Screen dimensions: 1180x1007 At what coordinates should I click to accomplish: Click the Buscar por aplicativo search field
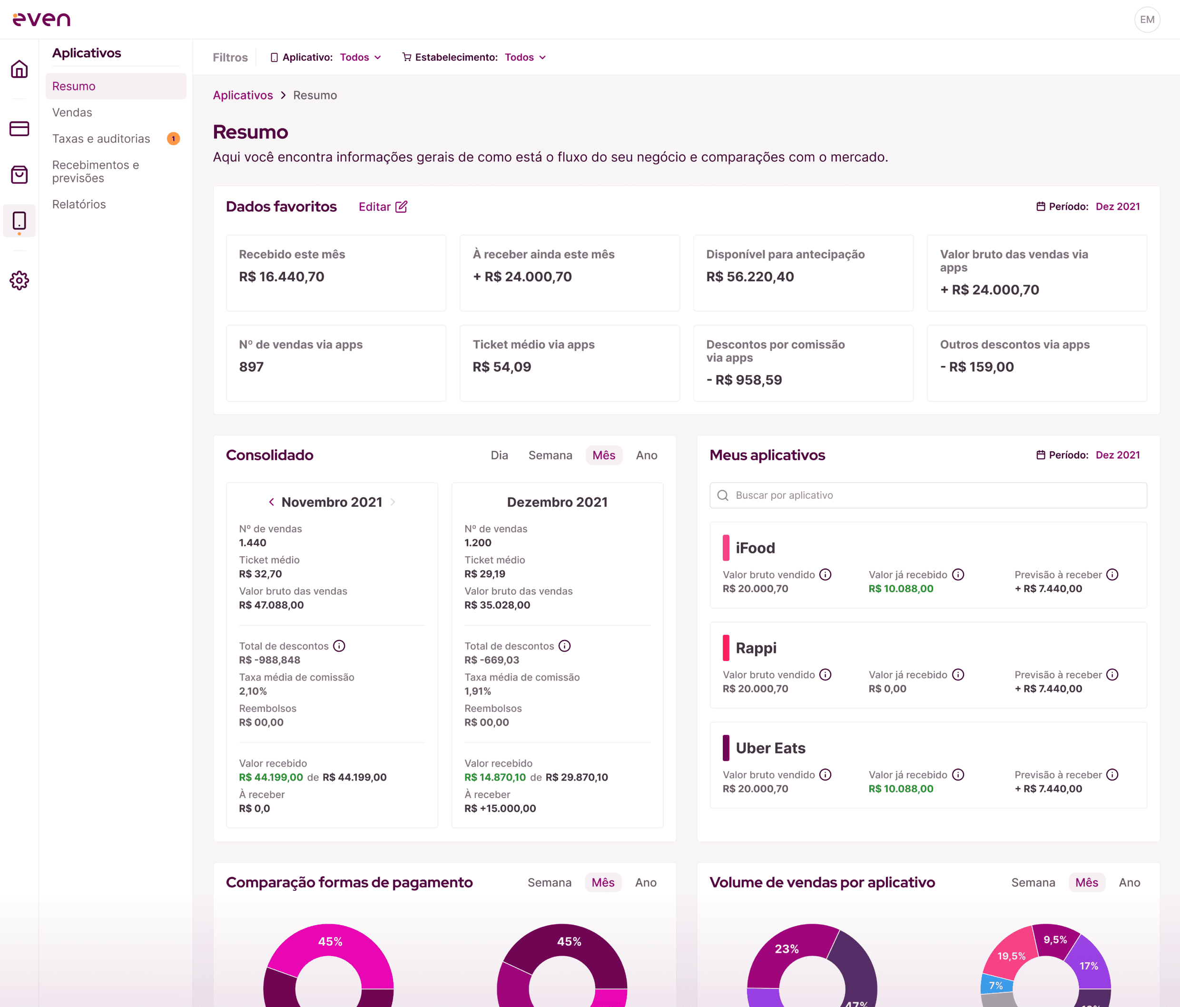pos(928,495)
